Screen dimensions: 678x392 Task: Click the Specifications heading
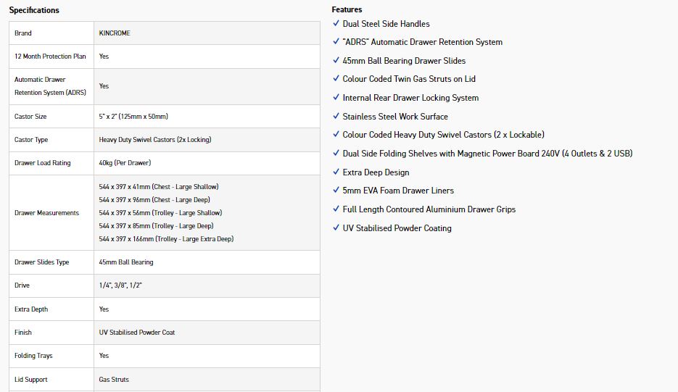point(34,10)
